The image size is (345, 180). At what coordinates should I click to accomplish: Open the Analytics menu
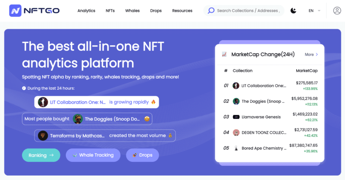[86, 10]
